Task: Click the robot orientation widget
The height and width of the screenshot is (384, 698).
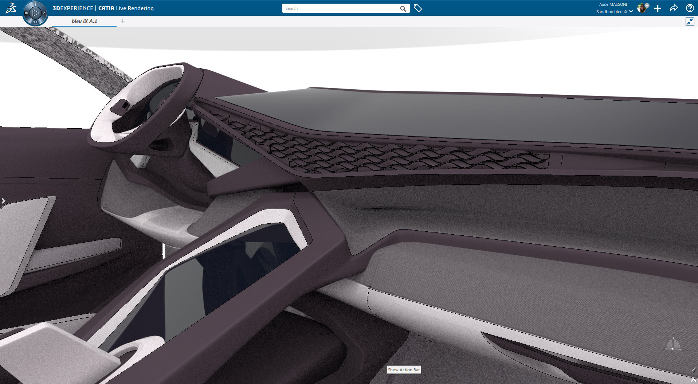Action: click(x=673, y=345)
